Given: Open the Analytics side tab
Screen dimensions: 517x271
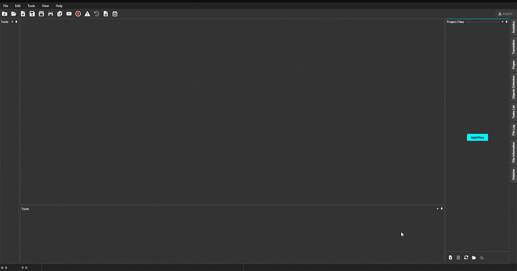Looking at the screenshot, I should 513,27.
